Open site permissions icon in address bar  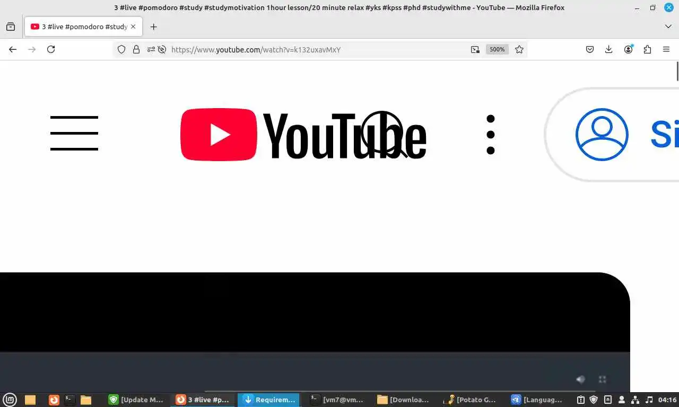pos(151,49)
